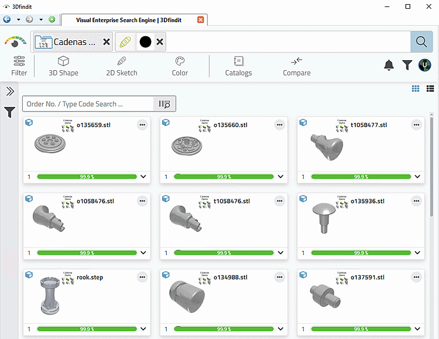Click the barcode scan search icon

(x=164, y=104)
